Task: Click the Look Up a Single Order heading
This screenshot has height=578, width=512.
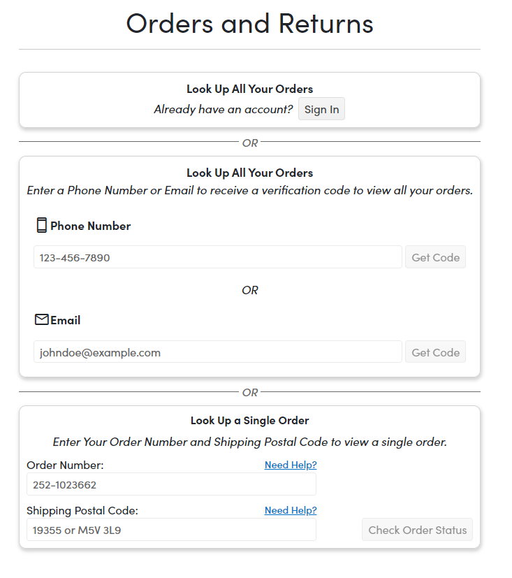Action: click(x=250, y=420)
